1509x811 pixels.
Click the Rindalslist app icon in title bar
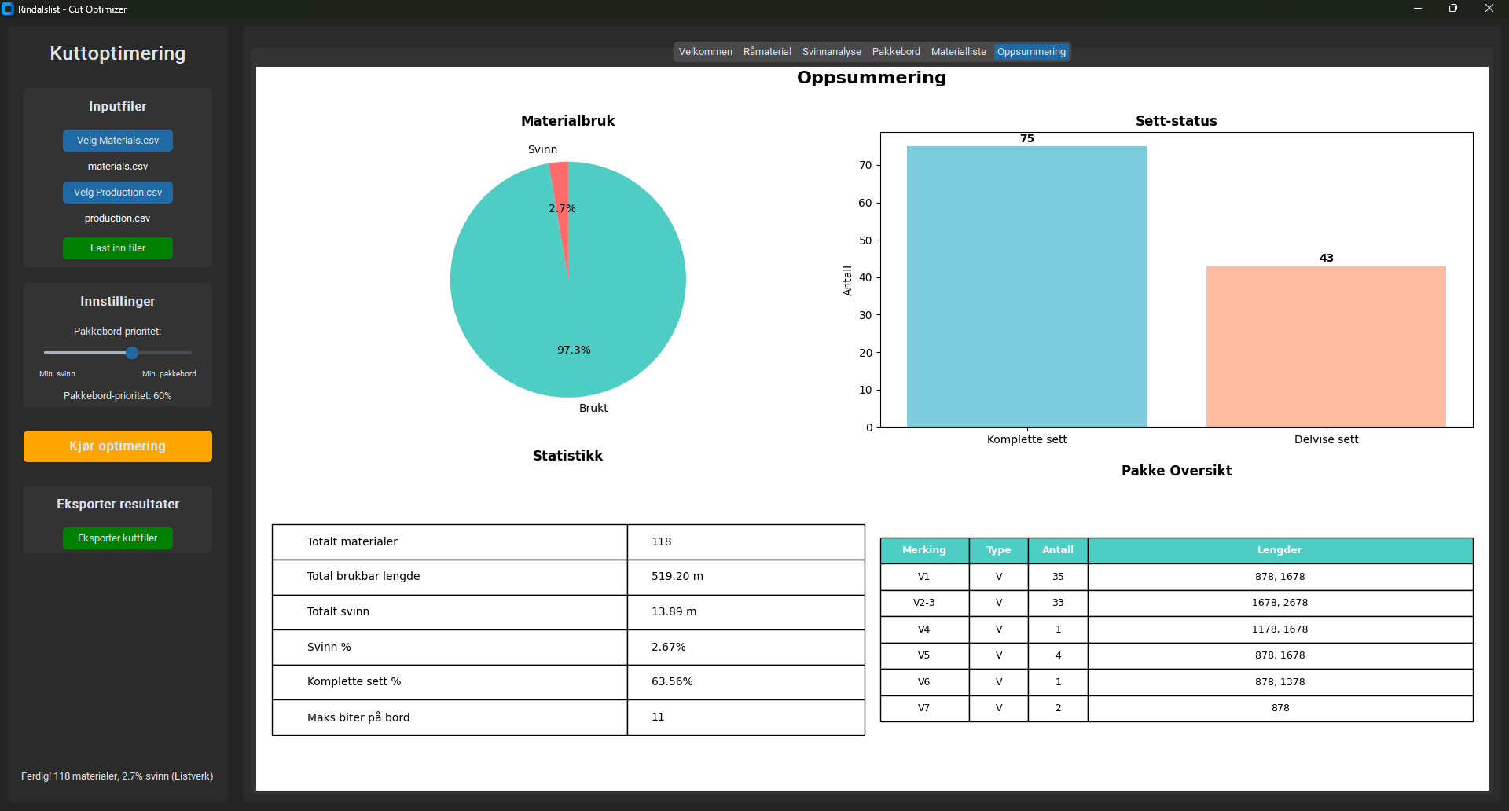coord(8,9)
